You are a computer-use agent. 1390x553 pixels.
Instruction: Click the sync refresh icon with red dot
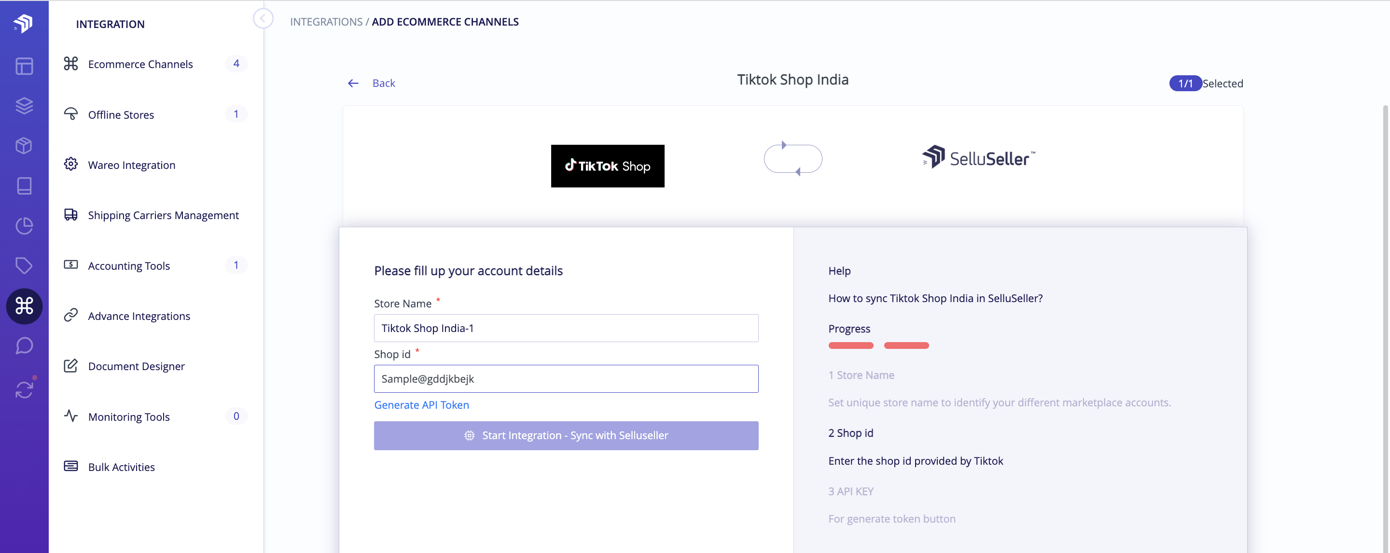pyautogui.click(x=24, y=389)
